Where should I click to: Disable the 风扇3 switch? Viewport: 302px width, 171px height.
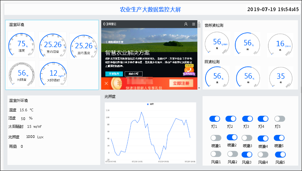247,154
